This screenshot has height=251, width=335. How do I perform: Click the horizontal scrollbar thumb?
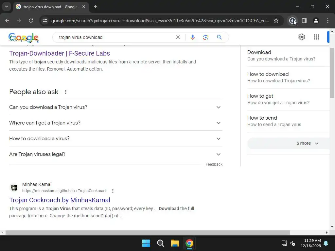click(148, 232)
